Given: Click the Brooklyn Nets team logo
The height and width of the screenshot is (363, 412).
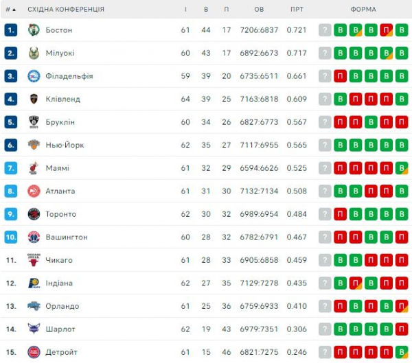Looking at the screenshot, I should (x=34, y=122).
